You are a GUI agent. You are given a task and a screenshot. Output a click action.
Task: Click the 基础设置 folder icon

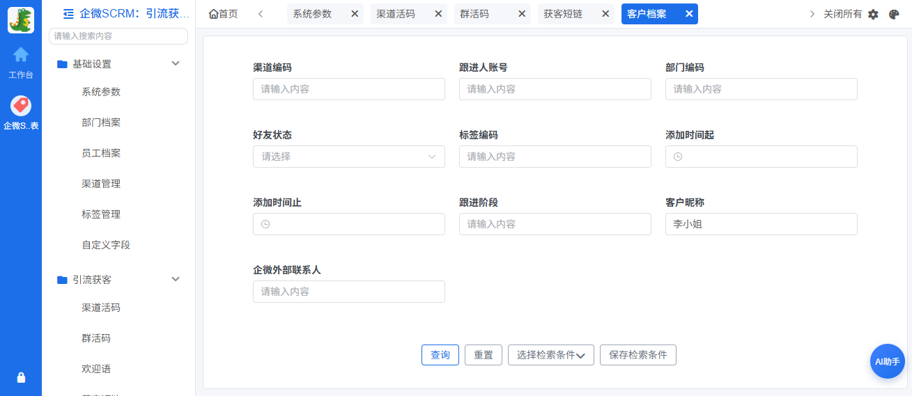click(62, 64)
